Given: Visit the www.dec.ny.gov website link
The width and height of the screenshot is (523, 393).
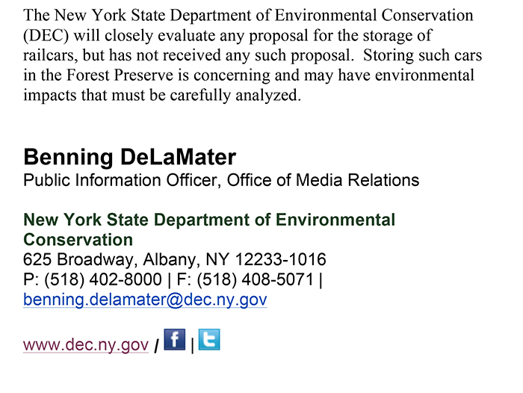Looking at the screenshot, I should pos(86,344).
